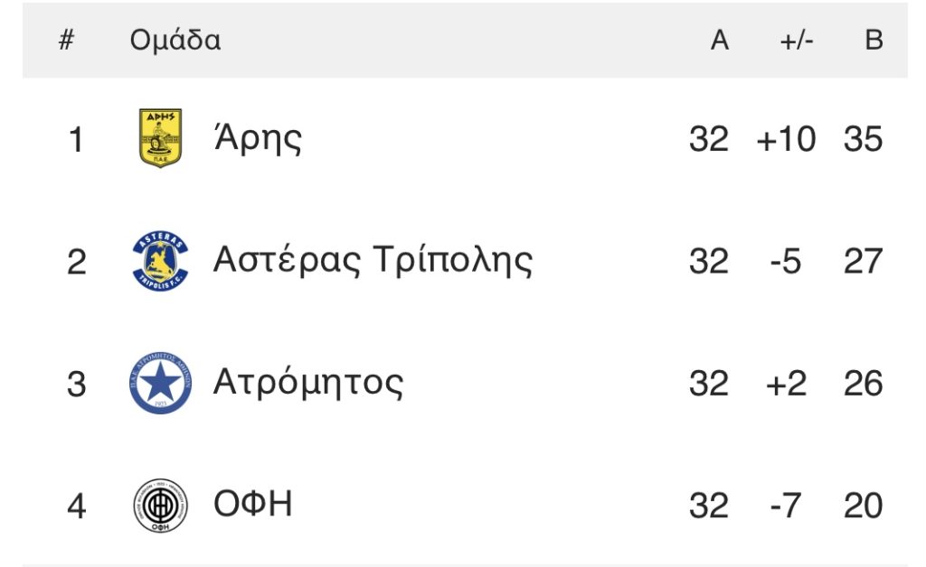Click the B points column header
This screenshot has height=567, width=926.
coord(874,40)
